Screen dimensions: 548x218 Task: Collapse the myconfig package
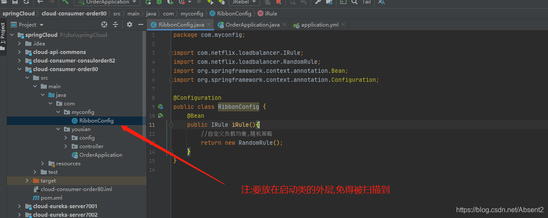click(58, 112)
